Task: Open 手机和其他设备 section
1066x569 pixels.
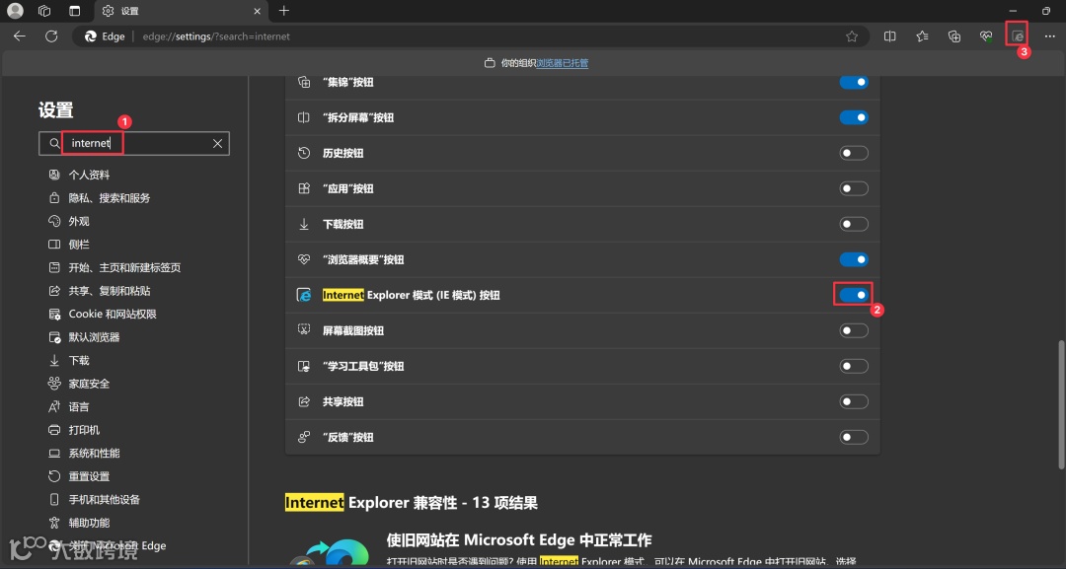Action: tap(104, 499)
